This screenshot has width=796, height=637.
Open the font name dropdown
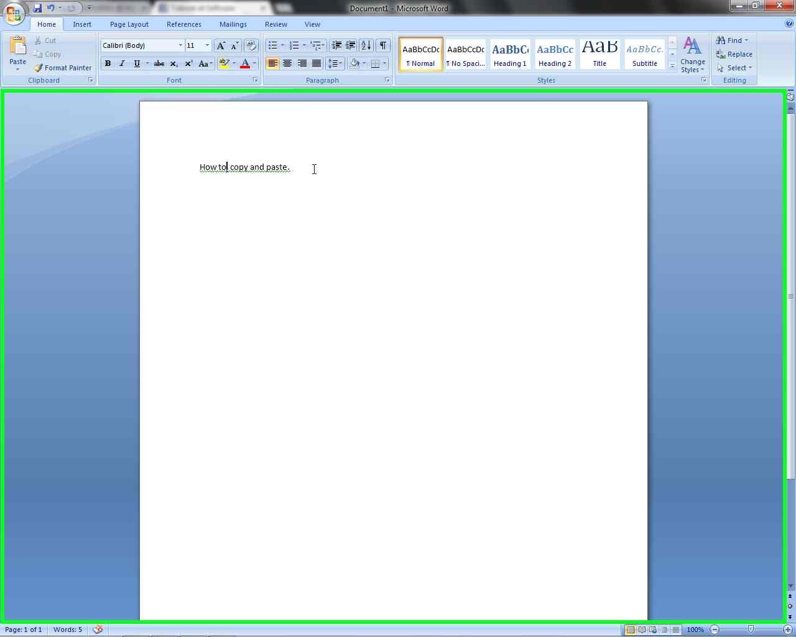180,45
